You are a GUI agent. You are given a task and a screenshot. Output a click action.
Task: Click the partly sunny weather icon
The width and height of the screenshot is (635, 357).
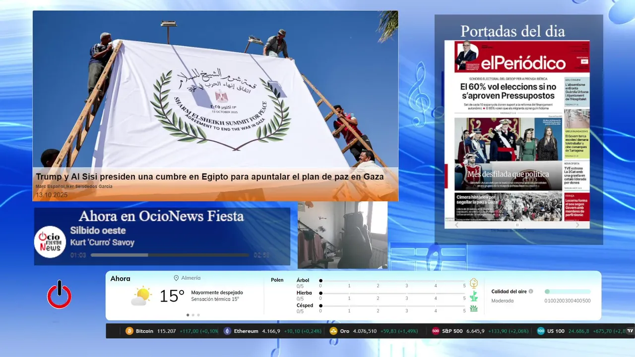click(x=141, y=296)
